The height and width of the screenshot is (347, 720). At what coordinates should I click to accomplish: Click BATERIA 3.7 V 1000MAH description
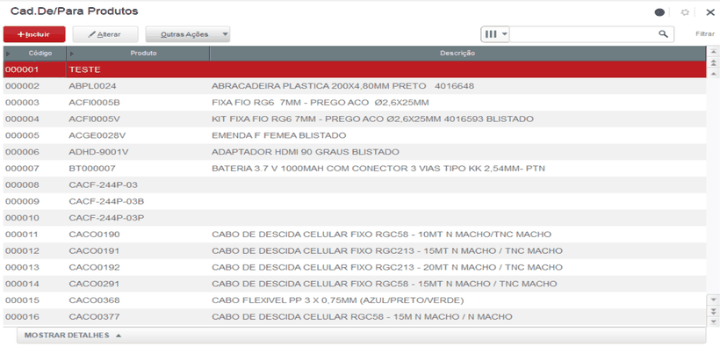(378, 169)
